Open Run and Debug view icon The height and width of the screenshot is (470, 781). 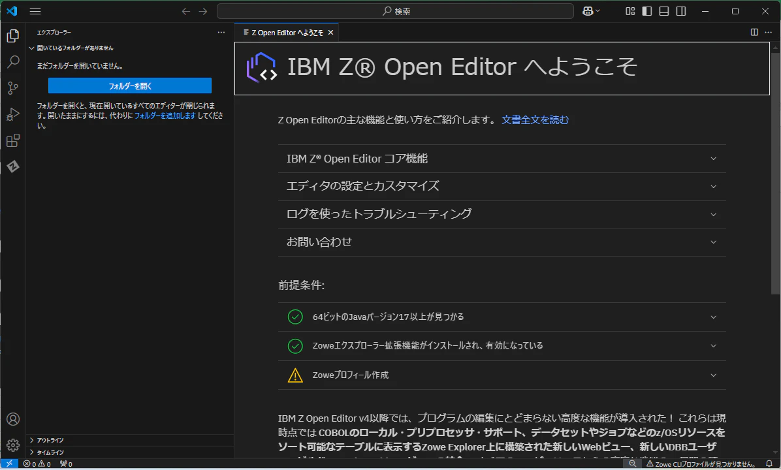(x=13, y=114)
